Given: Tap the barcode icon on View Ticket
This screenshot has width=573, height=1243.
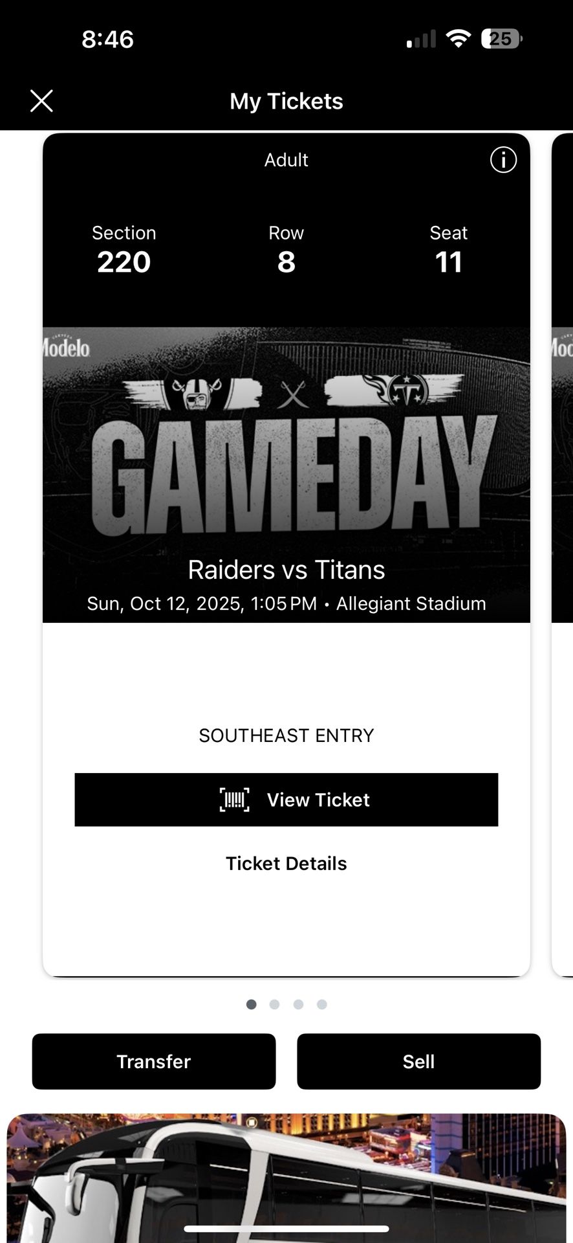Looking at the screenshot, I should pyautogui.click(x=234, y=800).
